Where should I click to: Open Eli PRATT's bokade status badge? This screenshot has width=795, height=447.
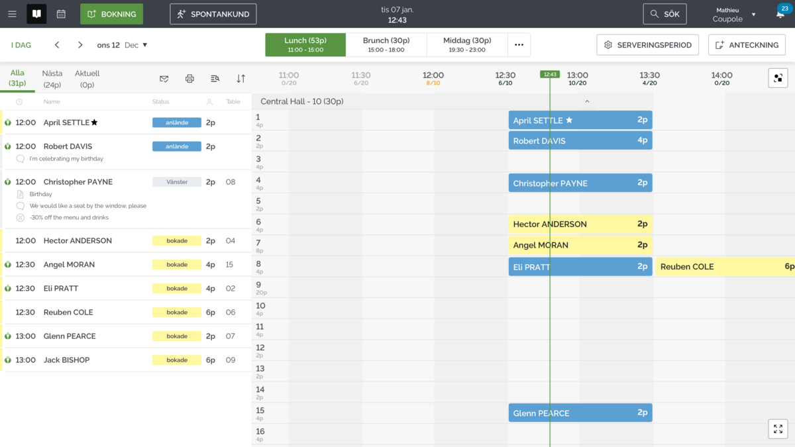[177, 288]
